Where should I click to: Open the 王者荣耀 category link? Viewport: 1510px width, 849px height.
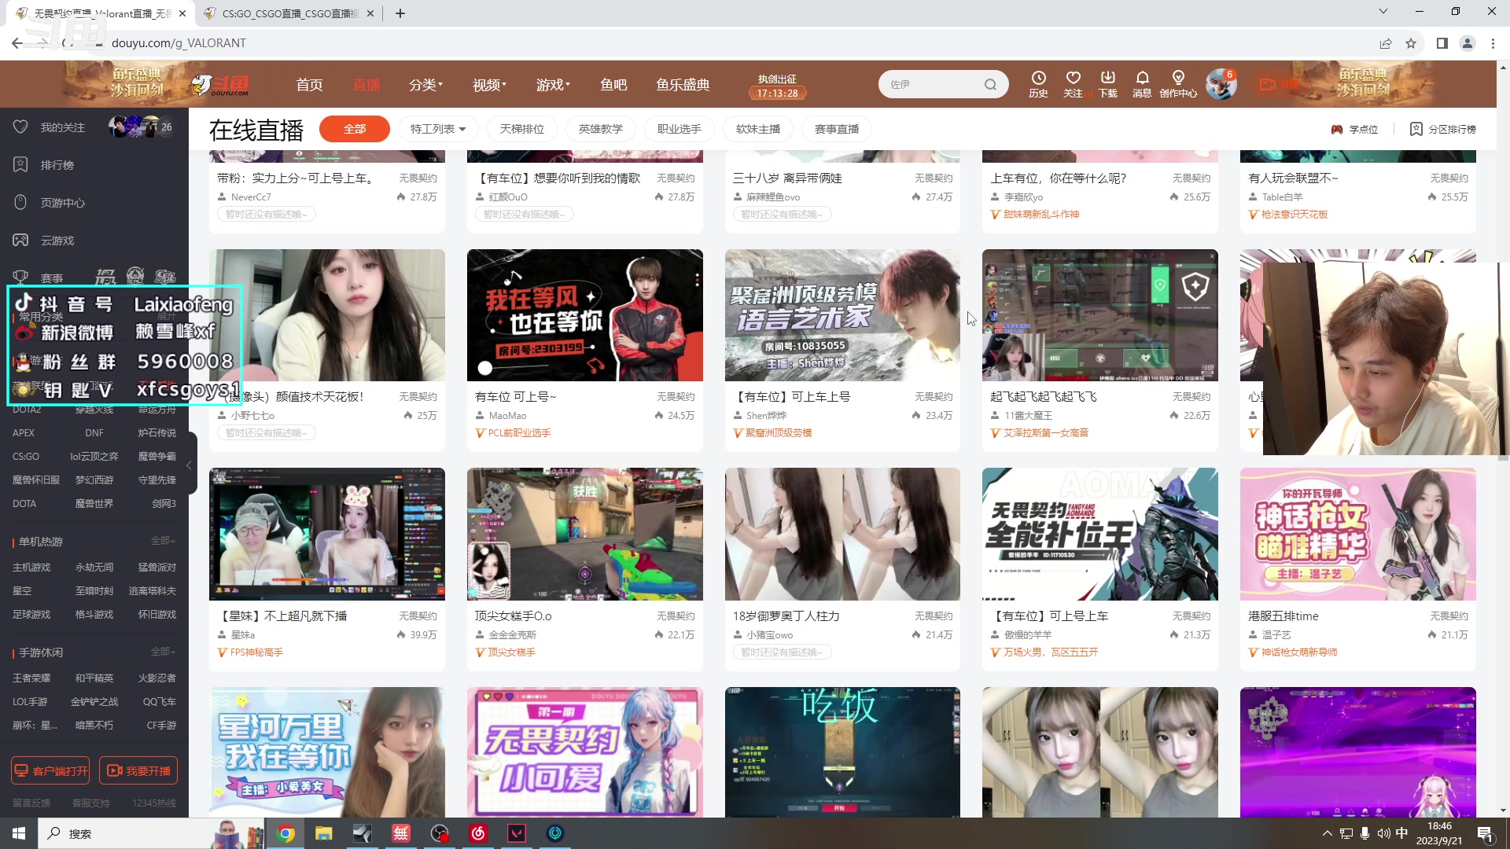(31, 678)
